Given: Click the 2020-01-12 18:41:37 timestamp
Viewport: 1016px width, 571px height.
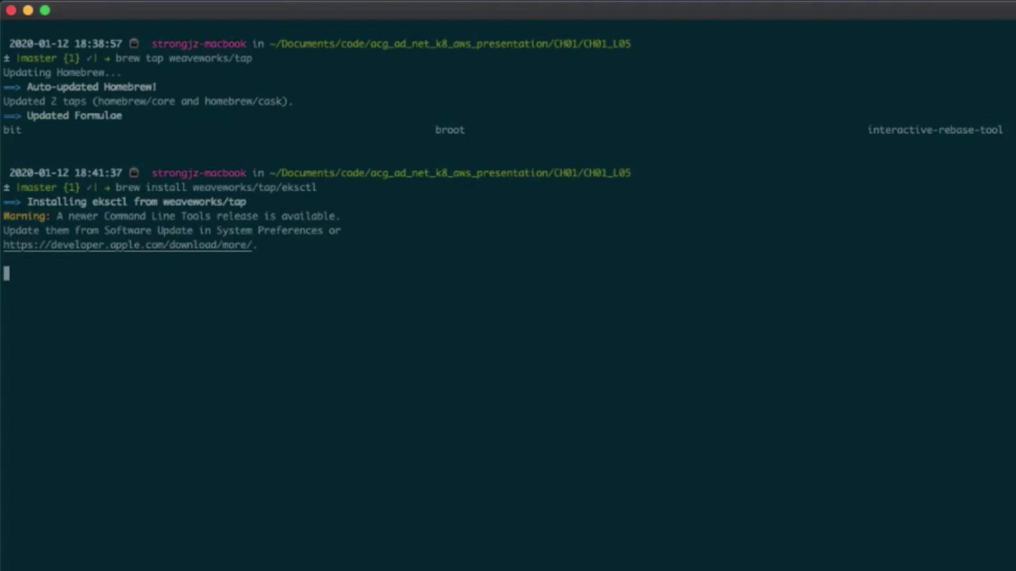Looking at the screenshot, I should (66, 173).
